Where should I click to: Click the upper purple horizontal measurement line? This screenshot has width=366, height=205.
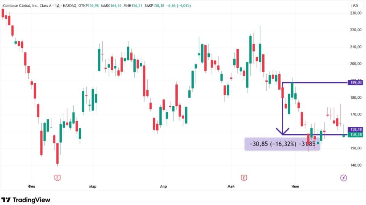pos(315,83)
